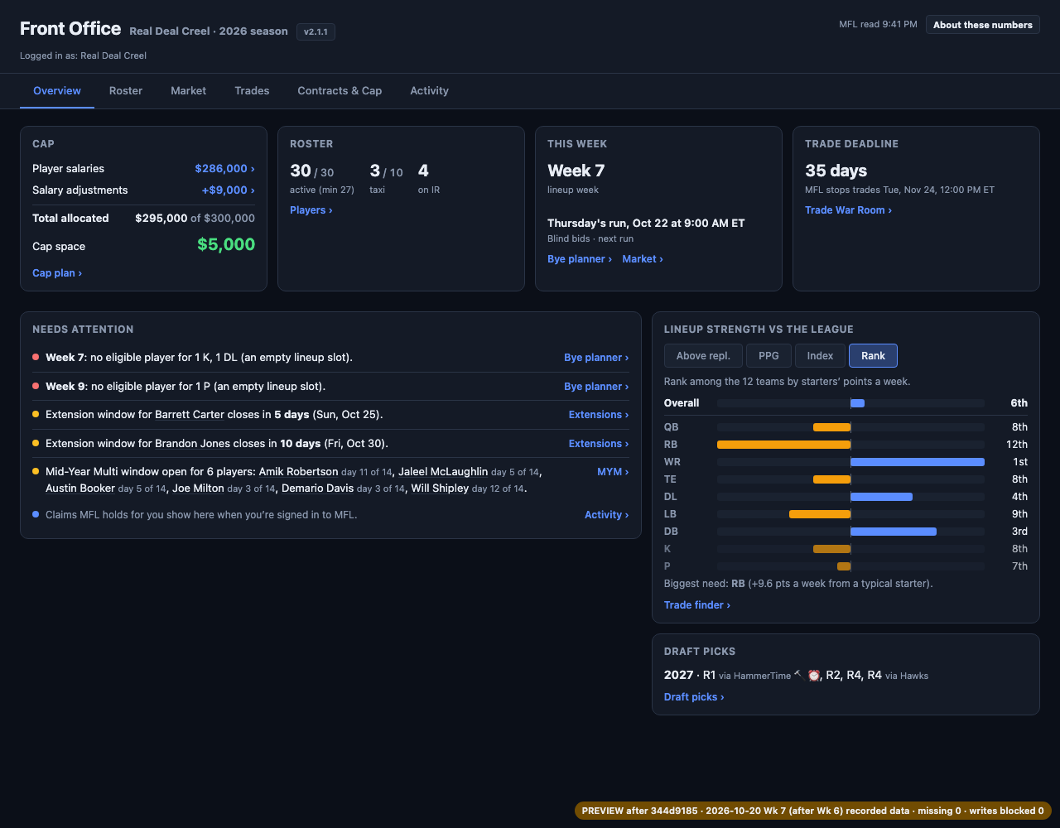Open the MYM chevron link
Screen dimensions: 1060x828
tap(613, 471)
